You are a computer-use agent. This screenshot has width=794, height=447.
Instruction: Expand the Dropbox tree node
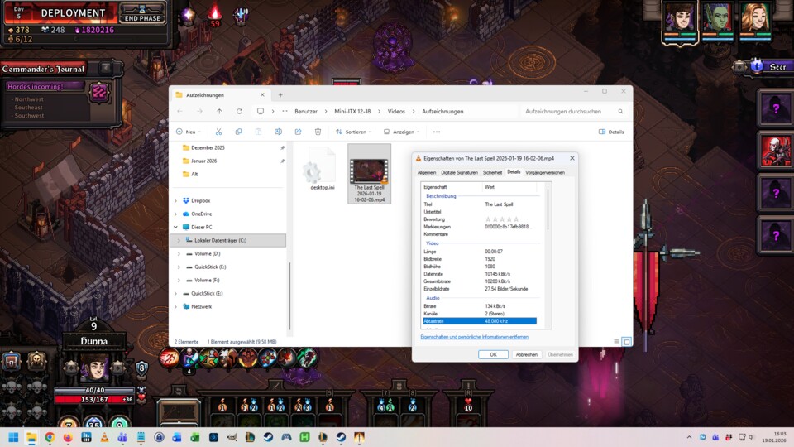[175, 200]
